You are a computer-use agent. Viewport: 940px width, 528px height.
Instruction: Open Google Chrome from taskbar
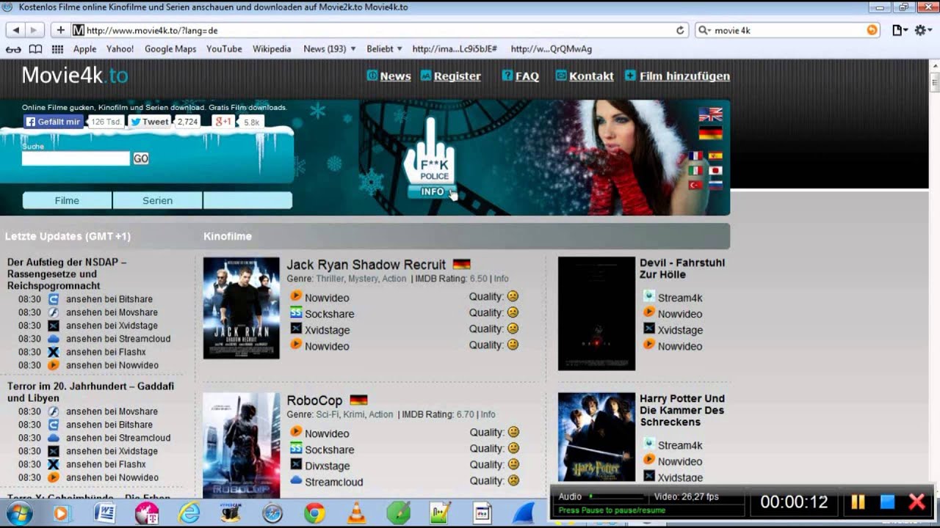tap(314, 513)
